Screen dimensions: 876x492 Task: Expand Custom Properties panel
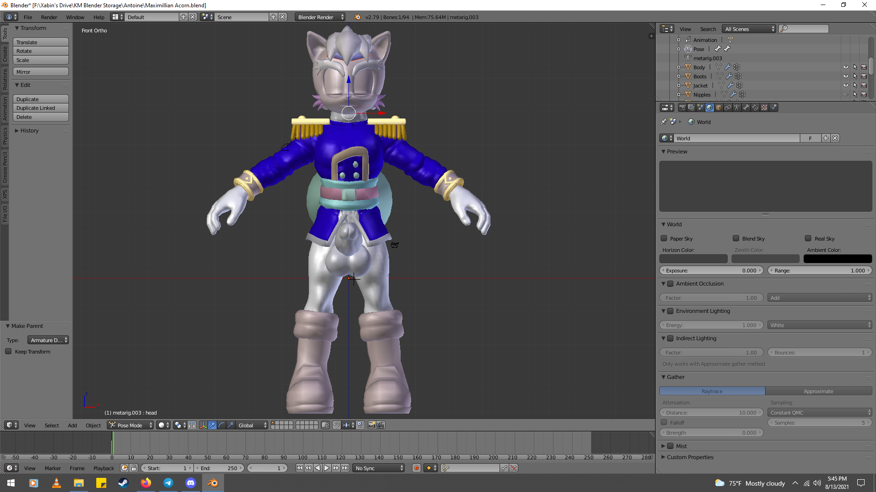(688, 457)
